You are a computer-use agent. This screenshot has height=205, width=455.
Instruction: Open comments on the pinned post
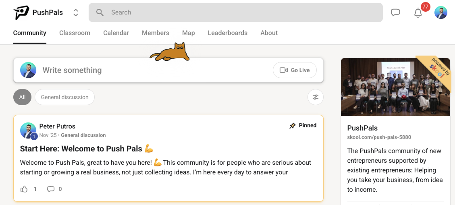point(54,189)
